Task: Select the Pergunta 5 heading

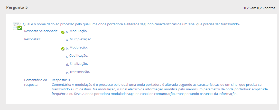Action: pyautogui.click(x=17, y=7)
